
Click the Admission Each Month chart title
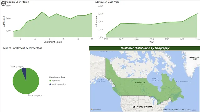(x=16, y=2)
